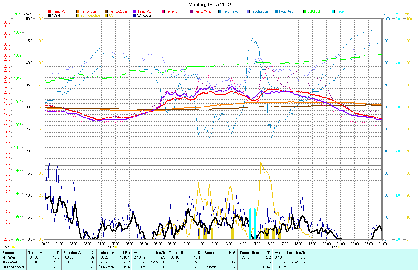418x270 pixels.
Task: Click the green Luftdruck legend square
Action: click(305, 11)
